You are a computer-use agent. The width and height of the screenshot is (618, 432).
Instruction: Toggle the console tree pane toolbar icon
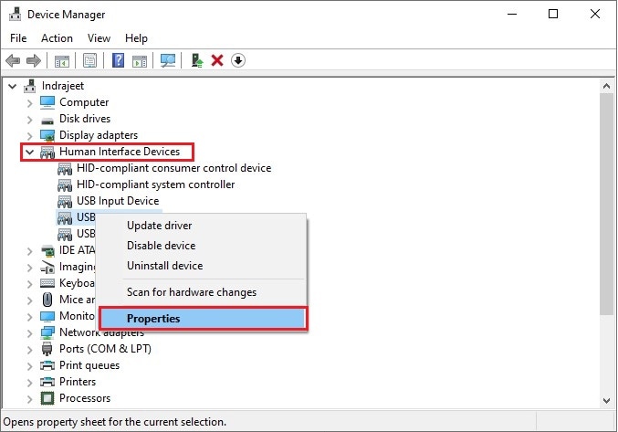(x=62, y=61)
